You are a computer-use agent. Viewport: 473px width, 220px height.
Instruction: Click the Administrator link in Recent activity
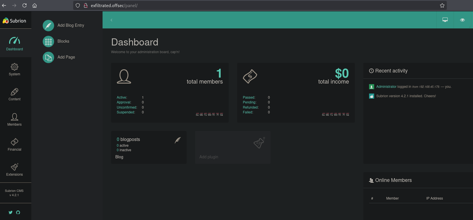click(x=386, y=87)
